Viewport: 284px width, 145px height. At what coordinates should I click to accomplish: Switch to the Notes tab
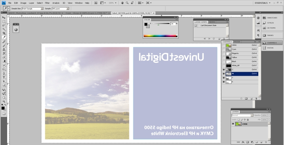pos(212,22)
